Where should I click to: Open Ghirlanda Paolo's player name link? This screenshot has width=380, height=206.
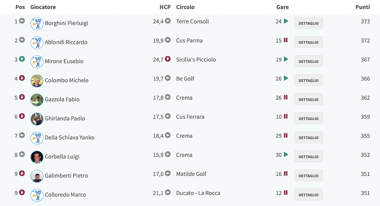point(65,118)
